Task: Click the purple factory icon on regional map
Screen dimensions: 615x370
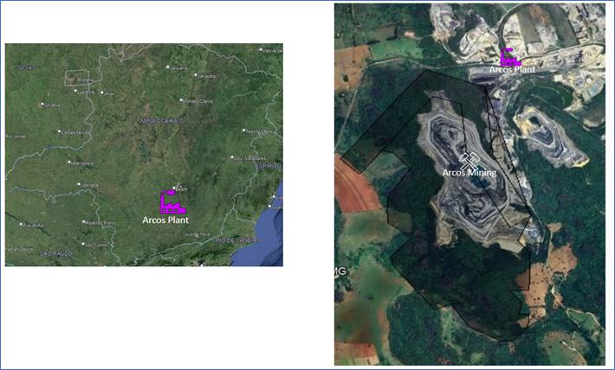Action: [x=172, y=201]
